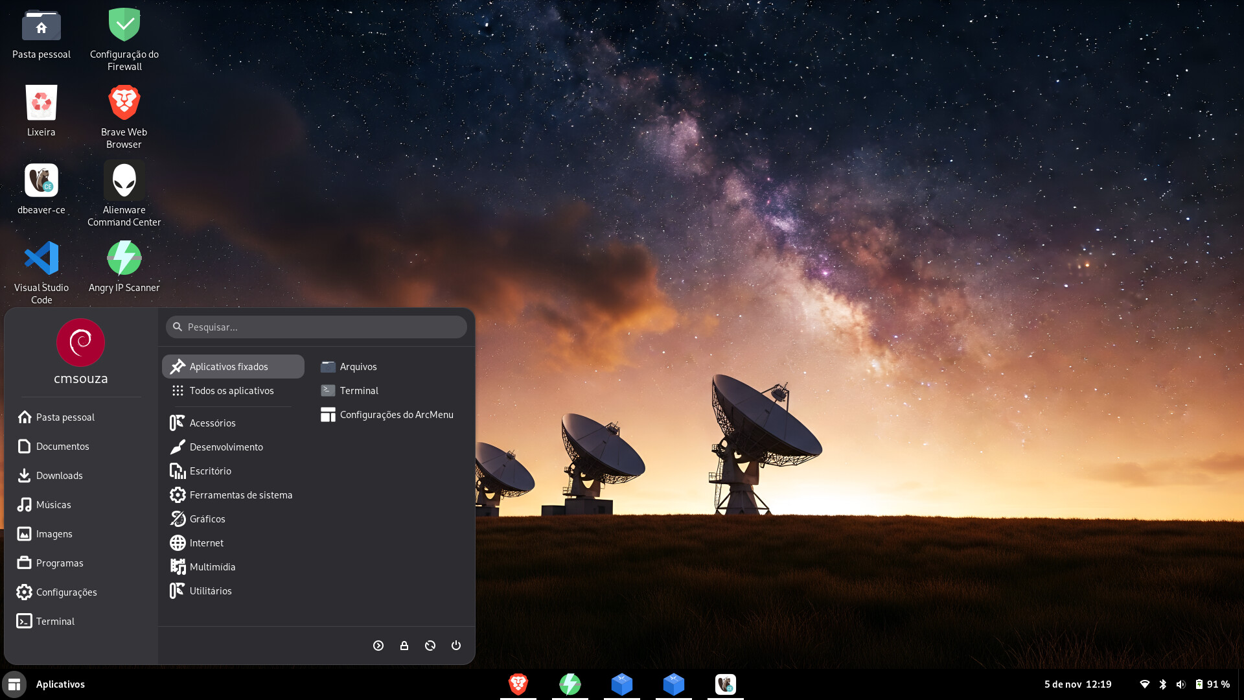This screenshot has width=1244, height=700.
Task: Open Visual Studio Code desktop icon
Action: tap(41, 259)
